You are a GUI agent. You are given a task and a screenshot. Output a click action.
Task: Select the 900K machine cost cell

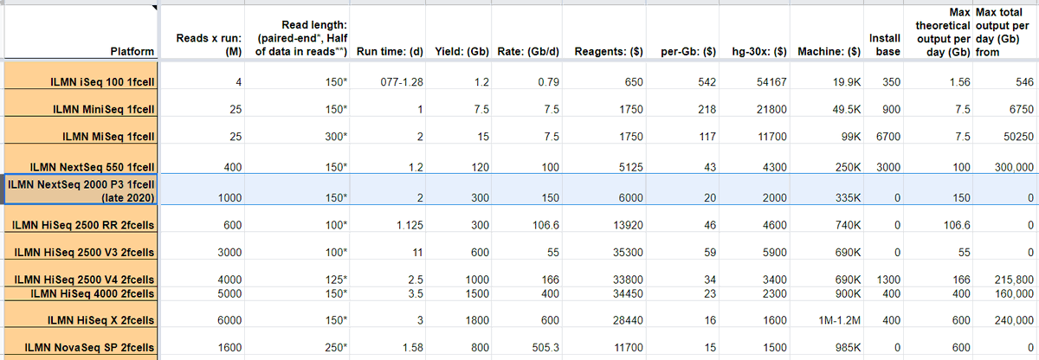point(828,293)
